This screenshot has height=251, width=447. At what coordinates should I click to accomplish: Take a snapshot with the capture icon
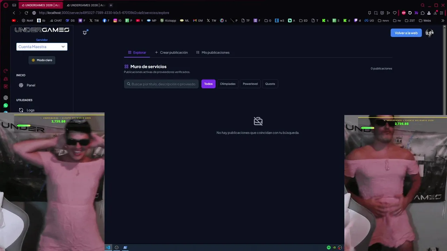(x=376, y=13)
